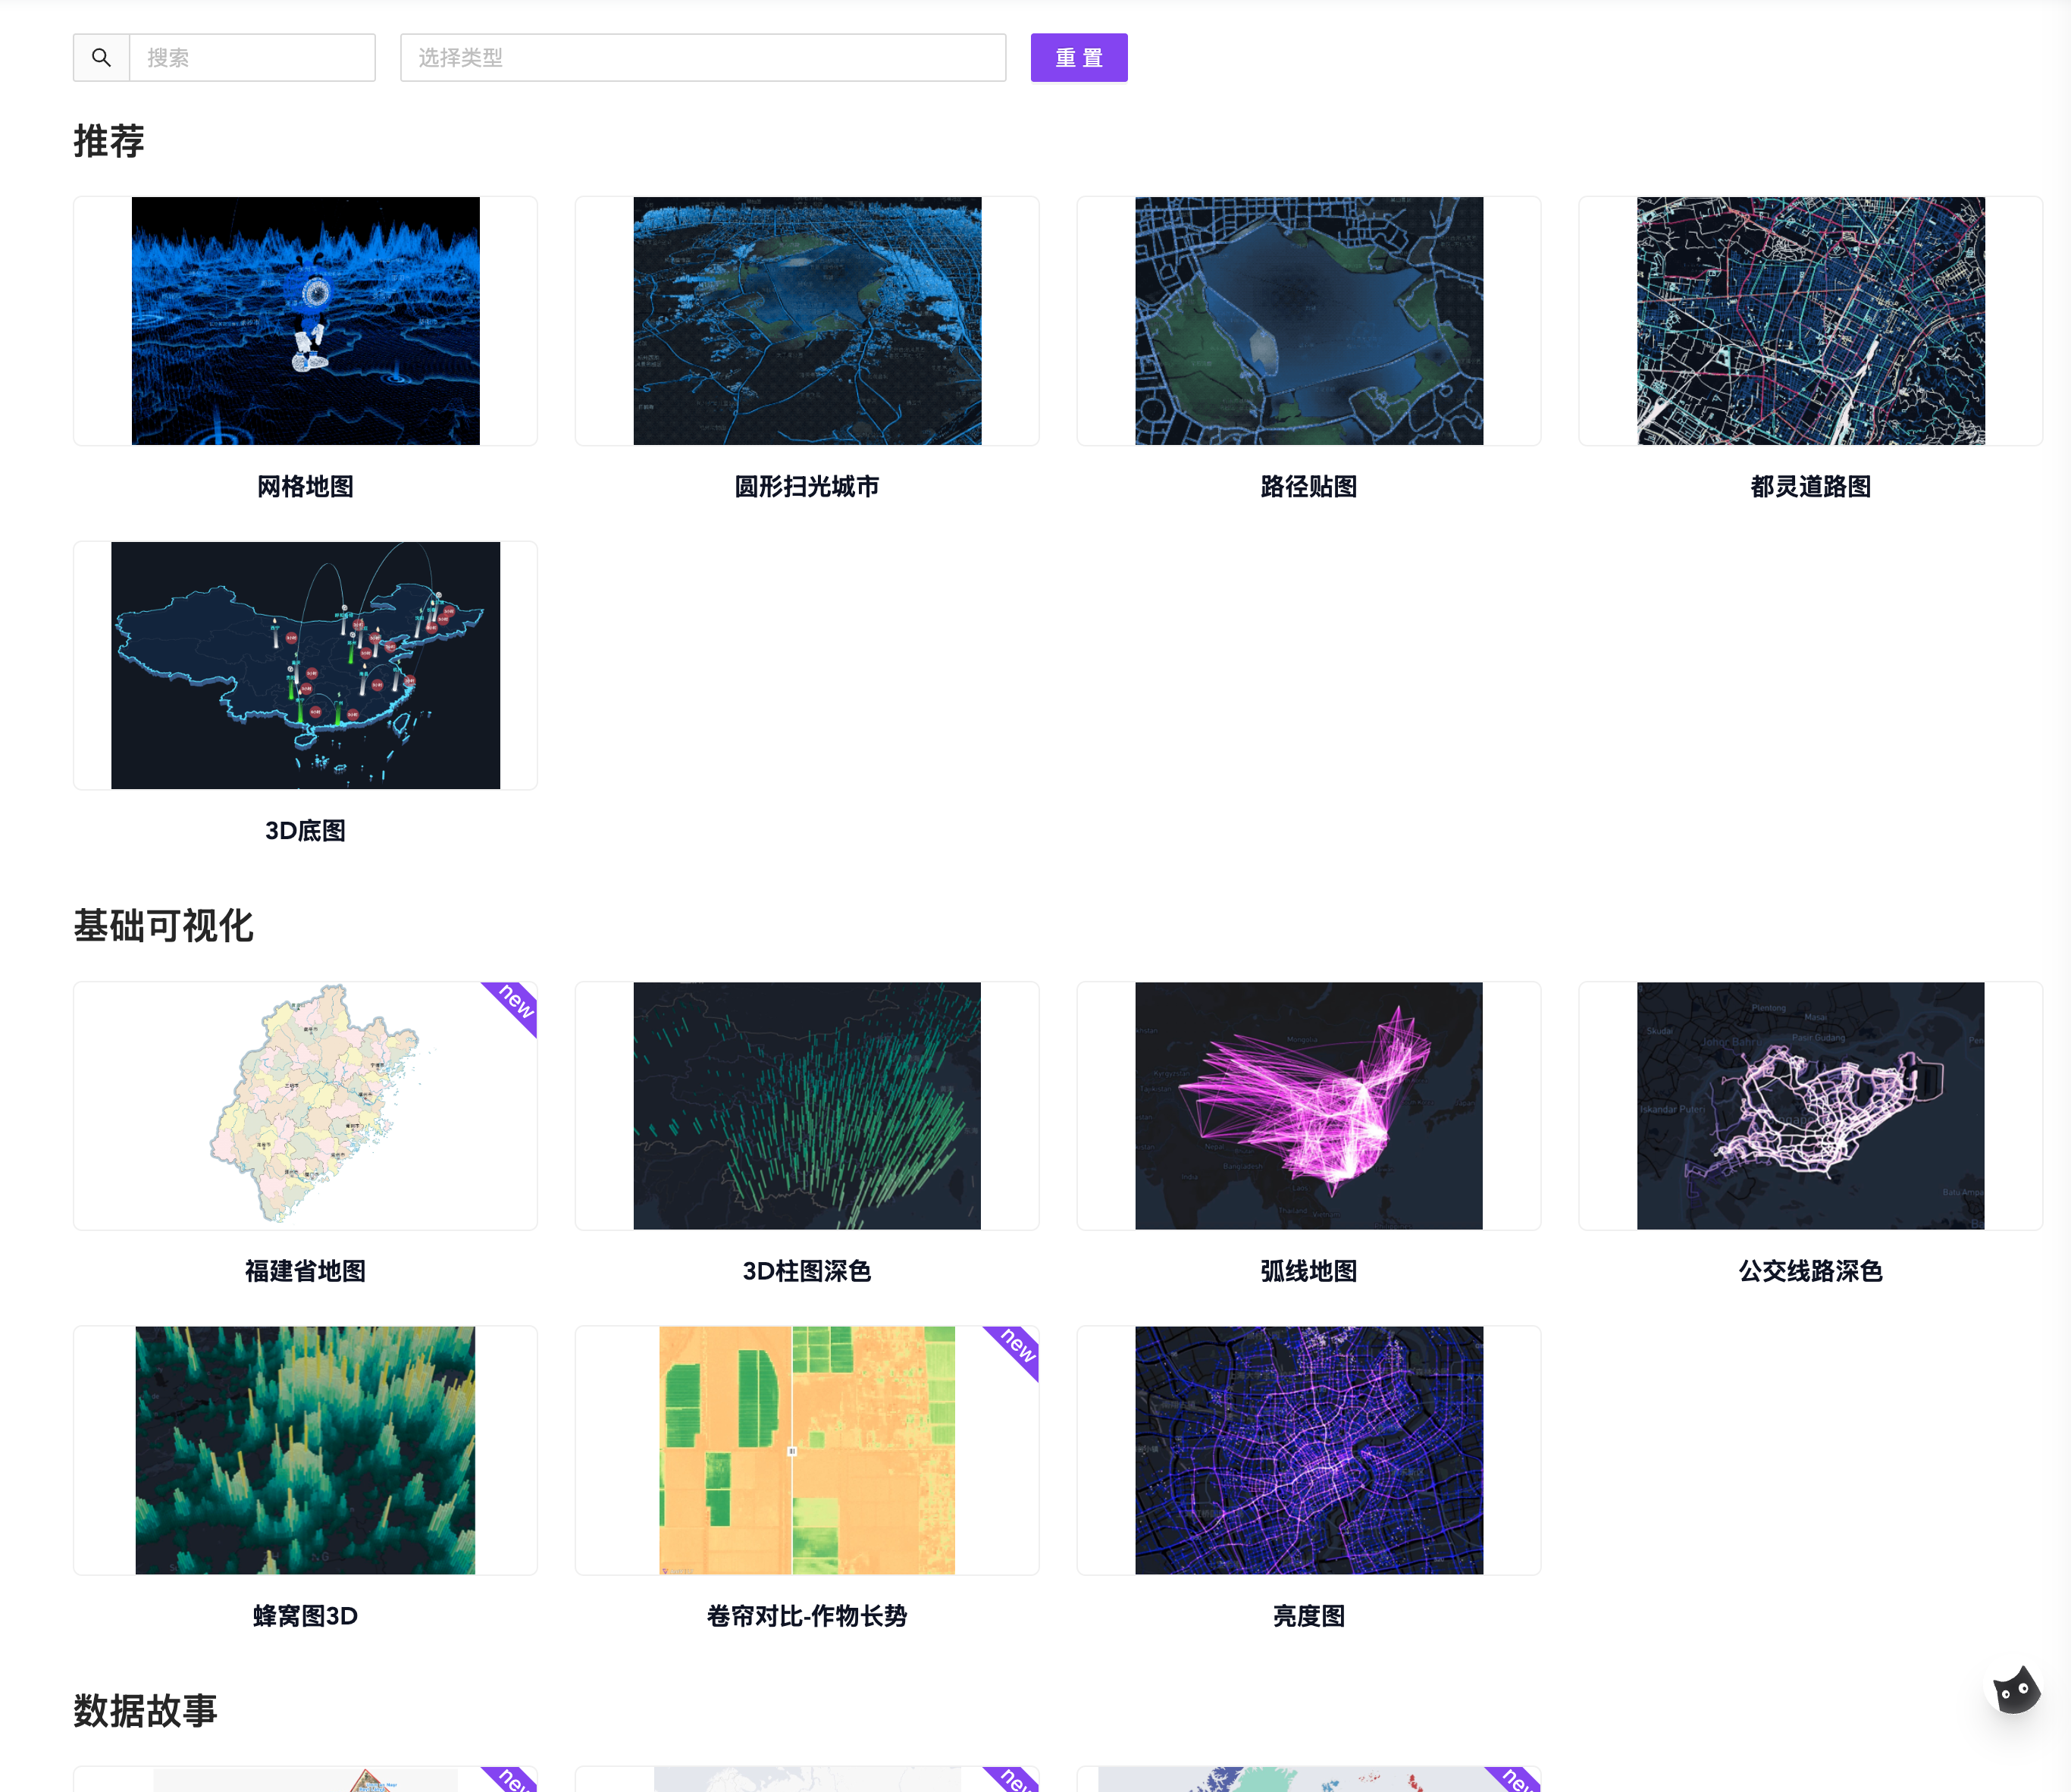Viewport: 2071px width, 1792px height.
Task: Open the 选择类型 type dropdown
Action: pyautogui.click(x=703, y=58)
